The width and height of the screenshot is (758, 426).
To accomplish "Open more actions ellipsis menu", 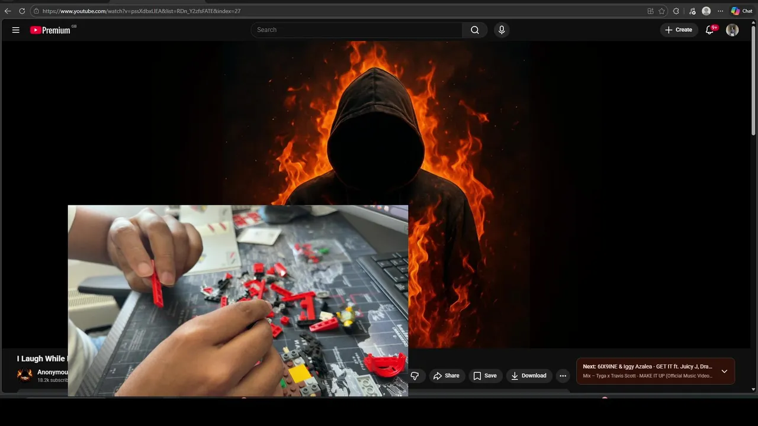I will tap(563, 376).
